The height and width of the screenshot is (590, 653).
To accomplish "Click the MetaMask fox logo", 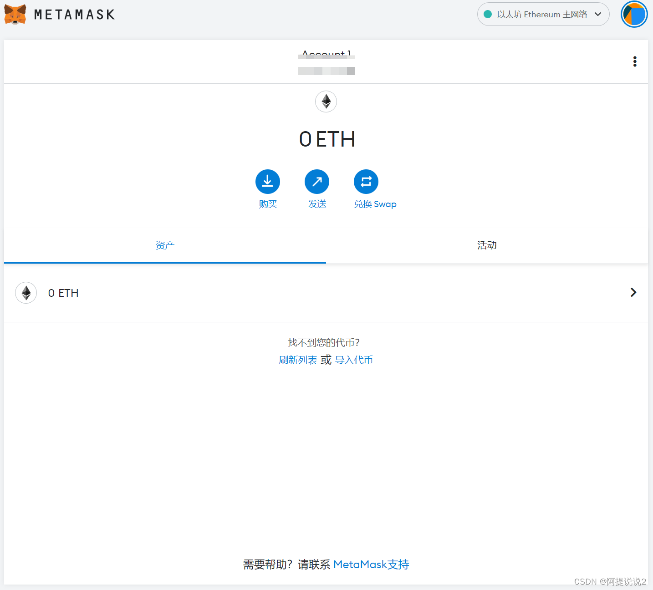I will (15, 15).
